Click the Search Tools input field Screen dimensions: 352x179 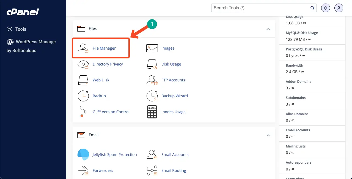[x=260, y=8]
